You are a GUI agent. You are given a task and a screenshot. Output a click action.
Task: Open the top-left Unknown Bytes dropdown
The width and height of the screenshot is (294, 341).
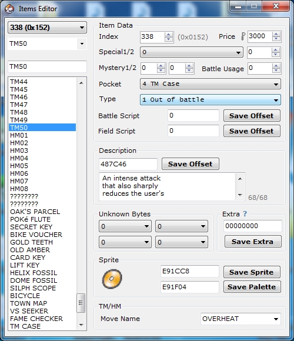[125, 226]
